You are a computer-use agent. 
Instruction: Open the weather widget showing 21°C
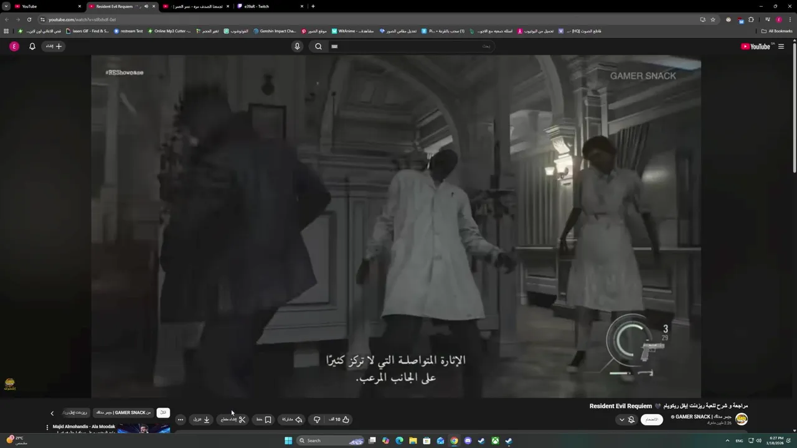pyautogui.click(x=16, y=440)
